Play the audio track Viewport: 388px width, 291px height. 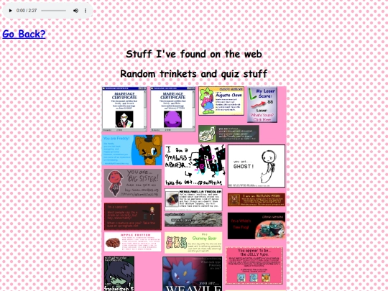pos(10,11)
